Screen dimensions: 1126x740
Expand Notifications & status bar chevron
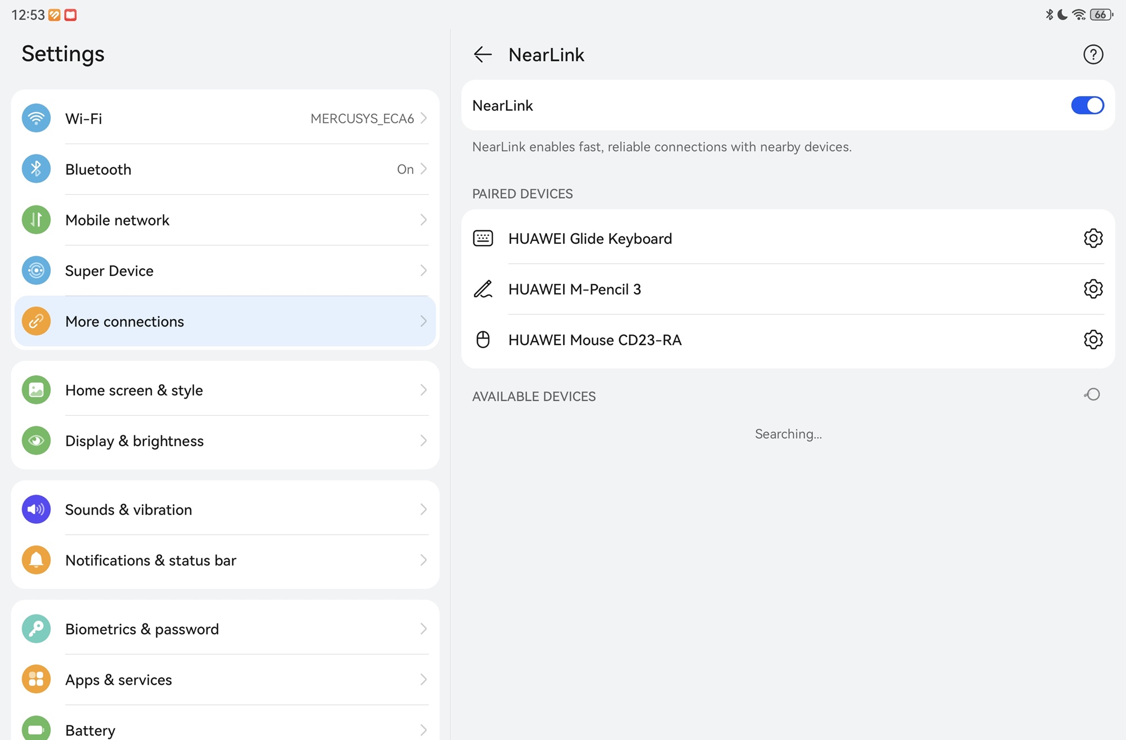coord(423,560)
